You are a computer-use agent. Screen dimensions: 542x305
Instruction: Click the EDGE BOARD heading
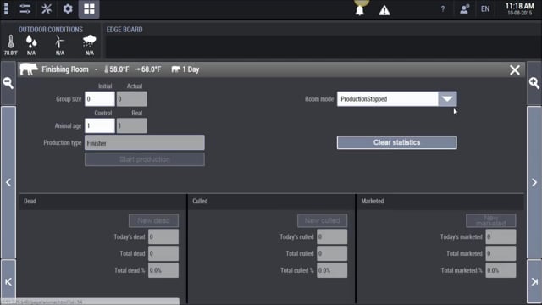[124, 30]
